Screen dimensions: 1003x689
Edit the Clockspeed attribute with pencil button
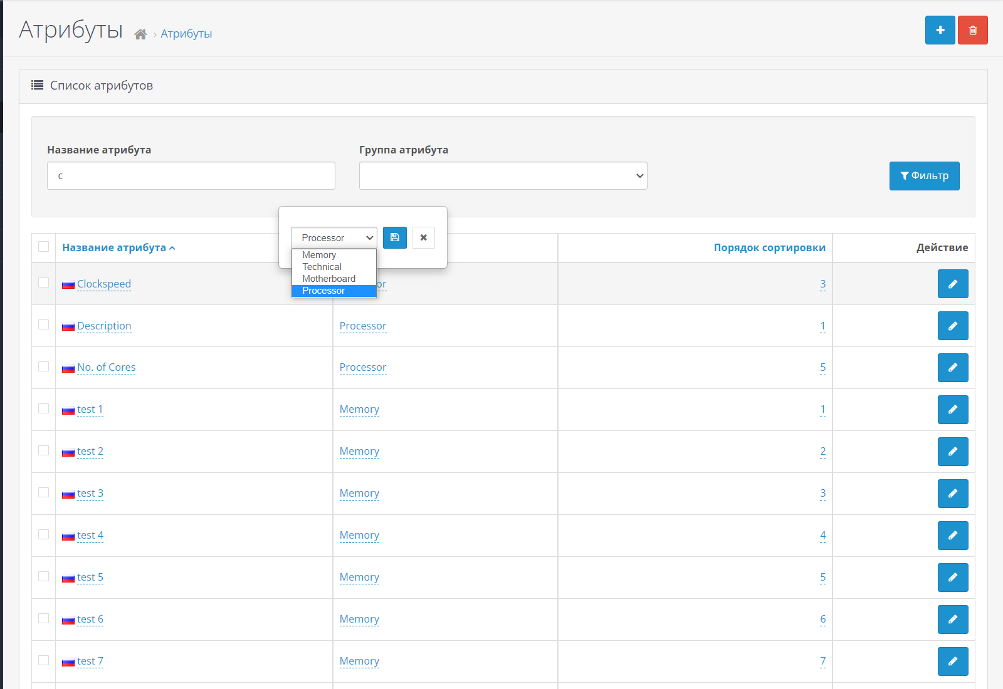coord(953,284)
